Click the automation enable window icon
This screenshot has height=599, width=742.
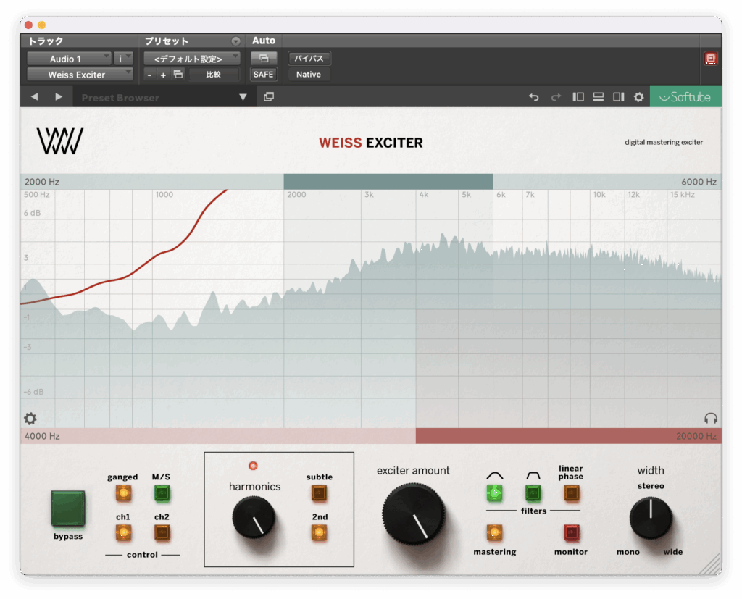264,59
